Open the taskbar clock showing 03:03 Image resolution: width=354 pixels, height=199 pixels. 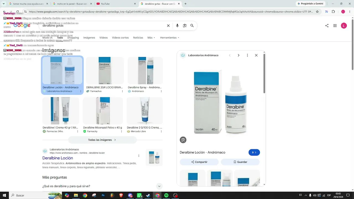pyautogui.click(x=338, y=195)
